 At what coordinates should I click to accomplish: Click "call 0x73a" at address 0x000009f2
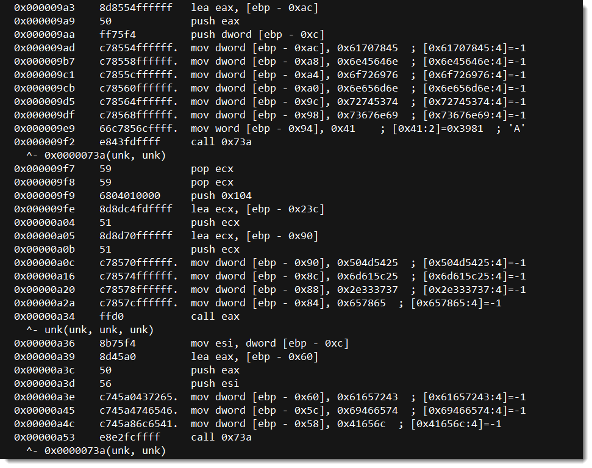[221, 142]
